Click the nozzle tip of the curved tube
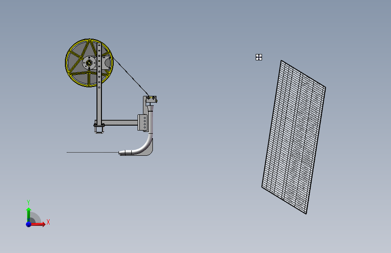This screenshot has height=253, width=391. click(x=122, y=153)
